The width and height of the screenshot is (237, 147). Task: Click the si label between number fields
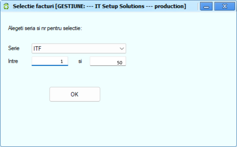pyautogui.click(x=80, y=61)
